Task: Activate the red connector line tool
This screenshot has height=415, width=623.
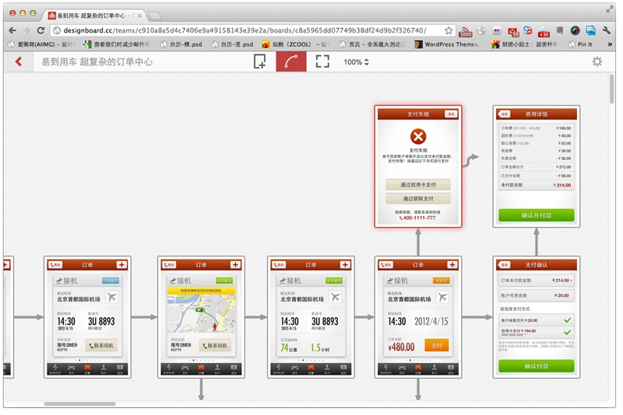Action: 291,61
